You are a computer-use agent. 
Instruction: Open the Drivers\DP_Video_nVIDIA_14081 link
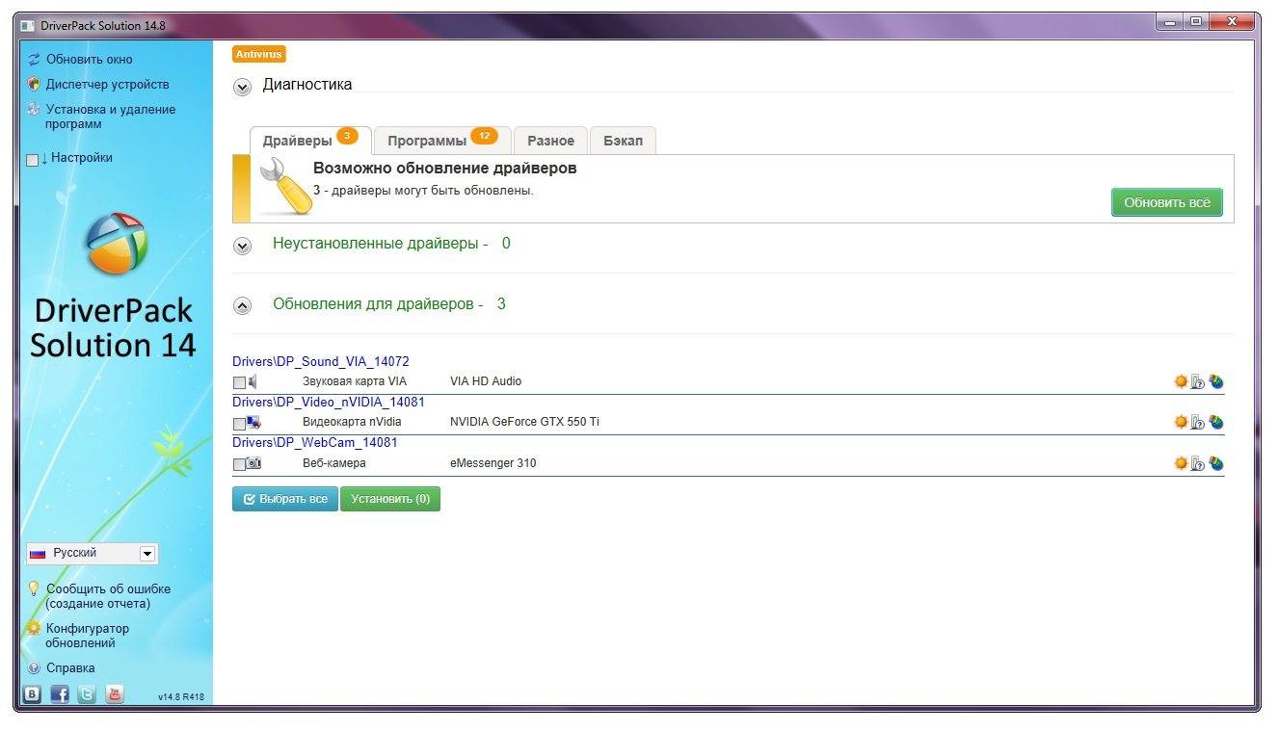tap(329, 403)
